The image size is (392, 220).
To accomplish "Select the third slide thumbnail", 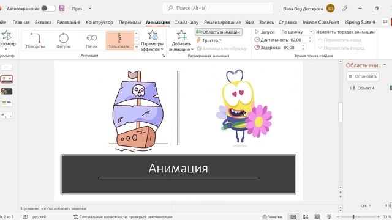I will pos(7,91).
